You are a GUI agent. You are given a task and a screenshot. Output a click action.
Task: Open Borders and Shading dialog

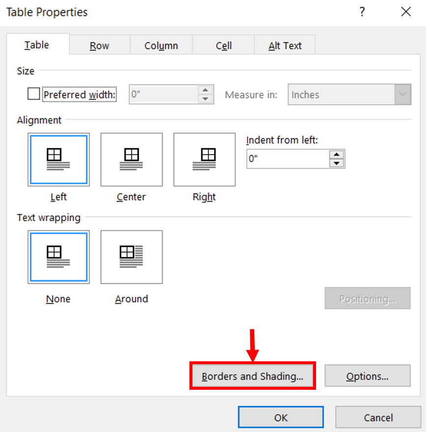[x=253, y=376]
